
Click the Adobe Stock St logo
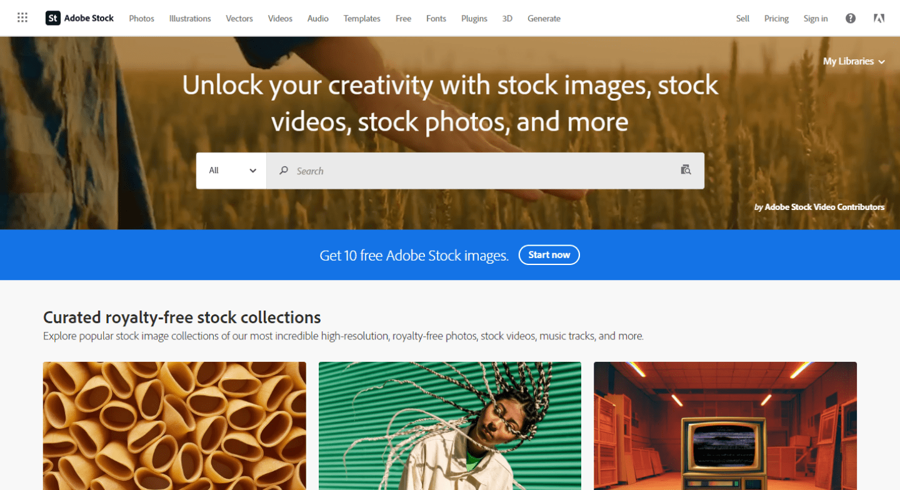[53, 18]
